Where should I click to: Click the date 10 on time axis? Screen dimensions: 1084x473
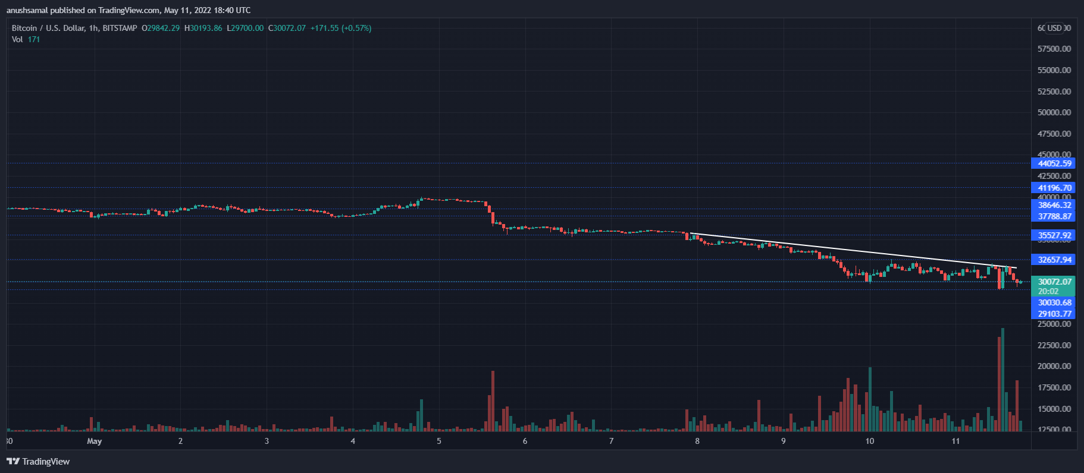click(x=870, y=441)
